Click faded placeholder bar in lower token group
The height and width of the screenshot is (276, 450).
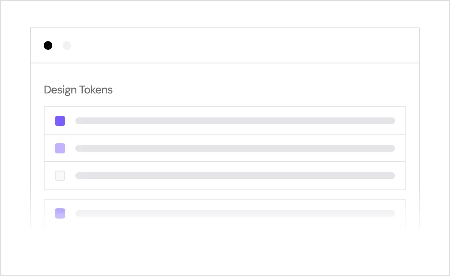click(x=235, y=213)
